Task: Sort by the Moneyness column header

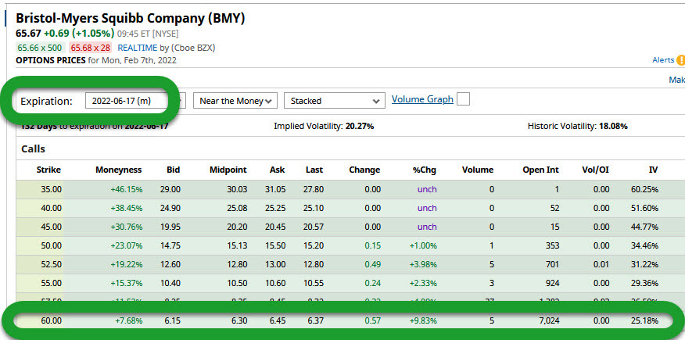Action: pyautogui.click(x=119, y=170)
